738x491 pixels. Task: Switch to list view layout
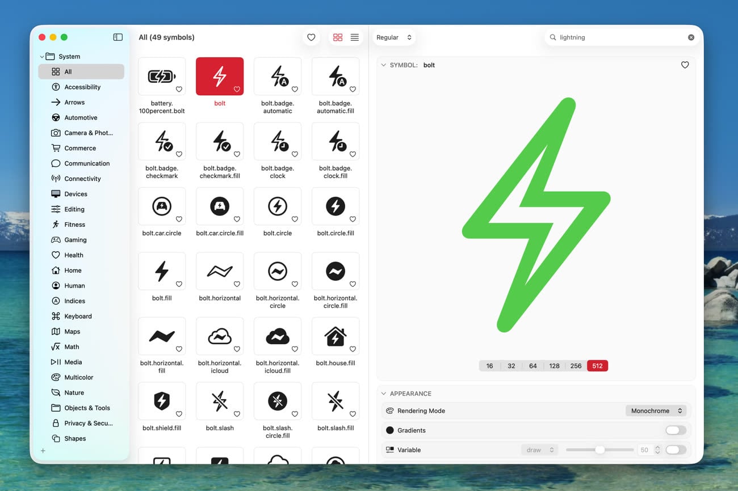354,37
